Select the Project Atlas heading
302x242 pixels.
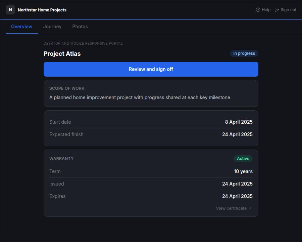(62, 54)
